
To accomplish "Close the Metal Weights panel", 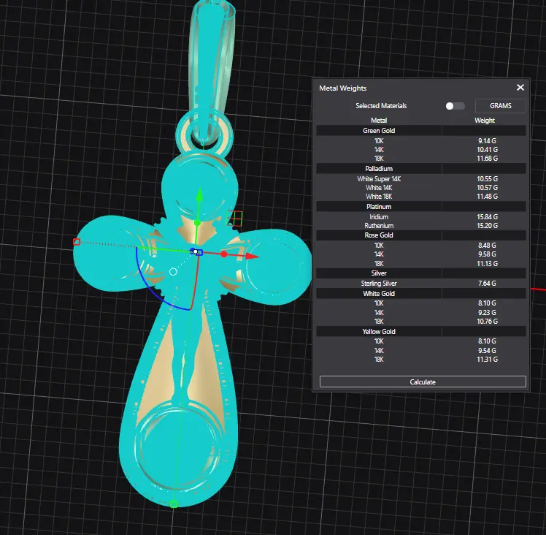I will (x=520, y=87).
